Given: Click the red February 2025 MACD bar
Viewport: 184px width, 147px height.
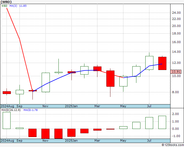Looking at the screenshot, I should [x=84, y=131].
